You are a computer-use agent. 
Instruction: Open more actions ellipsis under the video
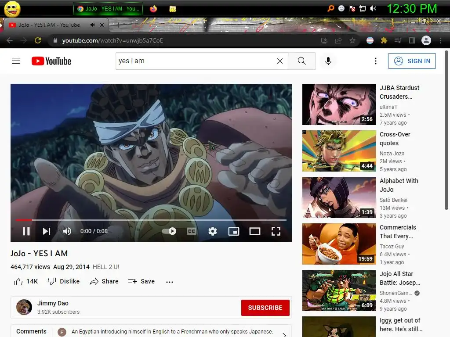pos(170,282)
